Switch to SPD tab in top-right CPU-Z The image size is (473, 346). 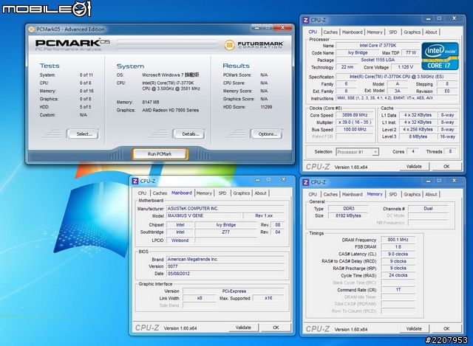(x=392, y=32)
